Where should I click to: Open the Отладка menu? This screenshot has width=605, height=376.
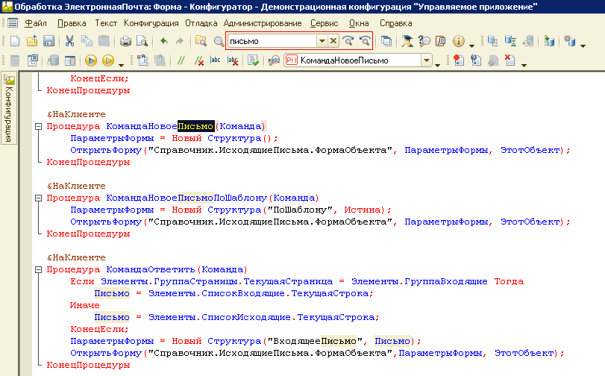click(x=201, y=23)
